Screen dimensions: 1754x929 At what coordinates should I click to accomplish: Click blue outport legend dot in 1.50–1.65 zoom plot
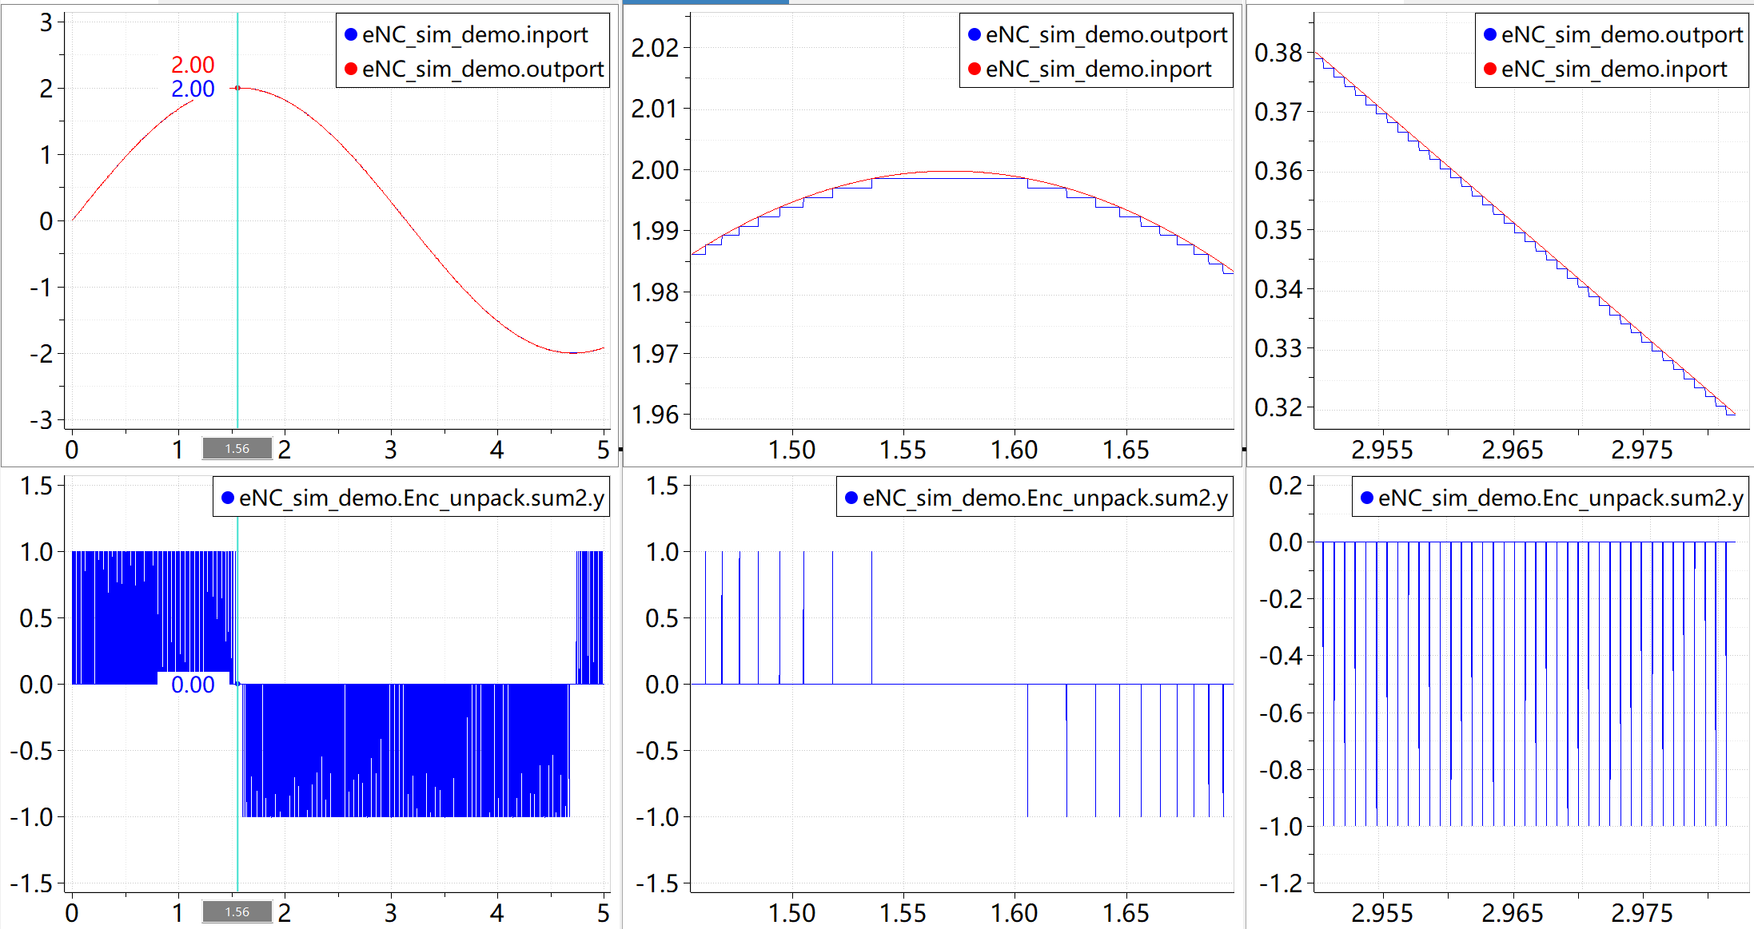point(974,35)
